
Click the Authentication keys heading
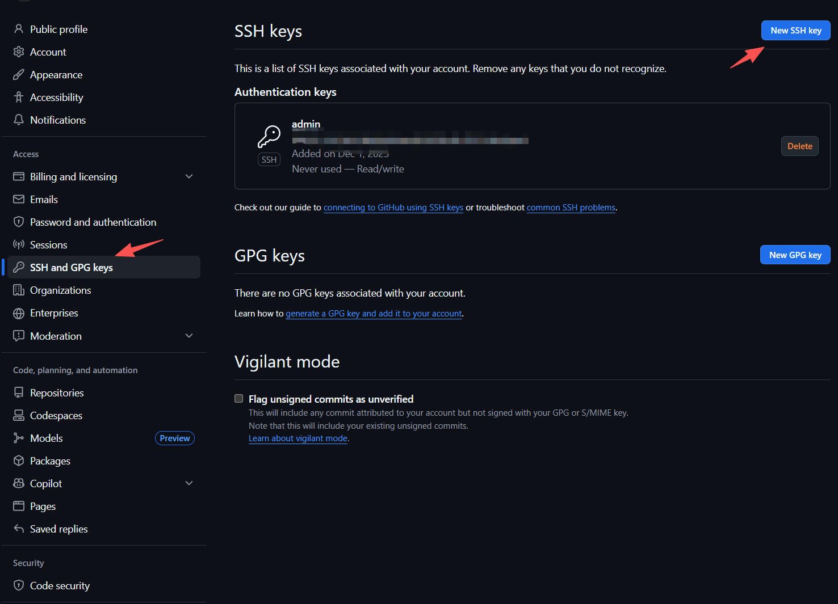point(286,91)
